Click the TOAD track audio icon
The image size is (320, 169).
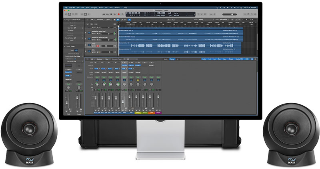click(89, 45)
